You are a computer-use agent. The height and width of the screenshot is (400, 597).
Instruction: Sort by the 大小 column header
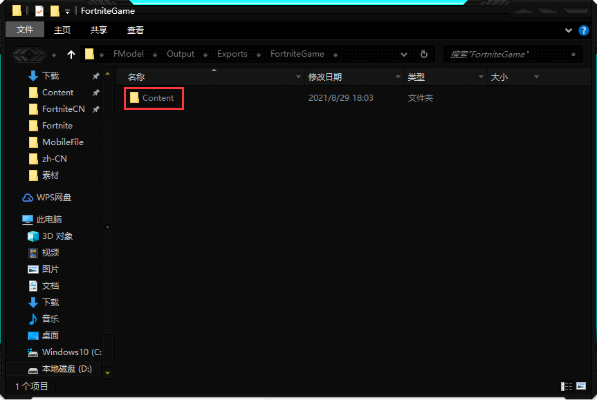point(499,77)
